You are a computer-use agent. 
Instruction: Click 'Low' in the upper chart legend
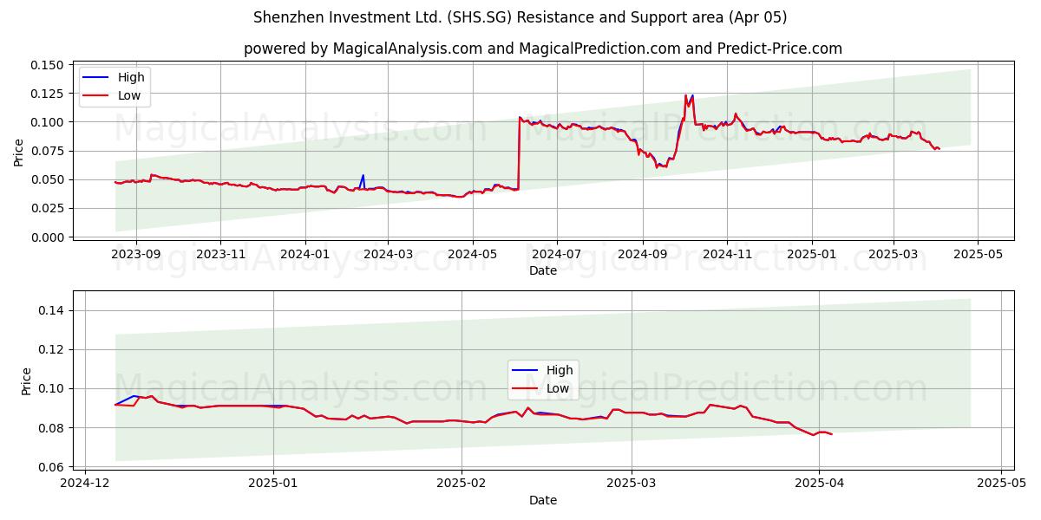tap(129, 95)
